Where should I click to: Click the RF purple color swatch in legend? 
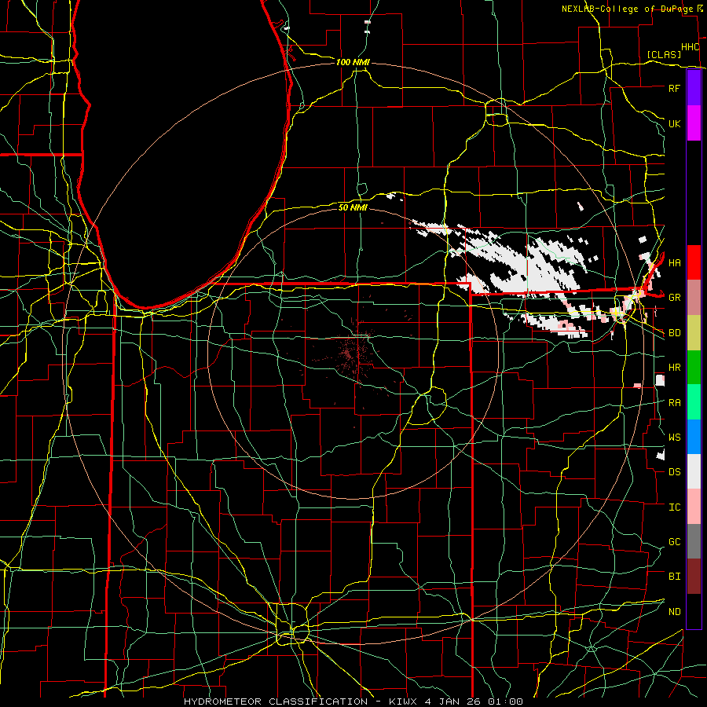[694, 88]
